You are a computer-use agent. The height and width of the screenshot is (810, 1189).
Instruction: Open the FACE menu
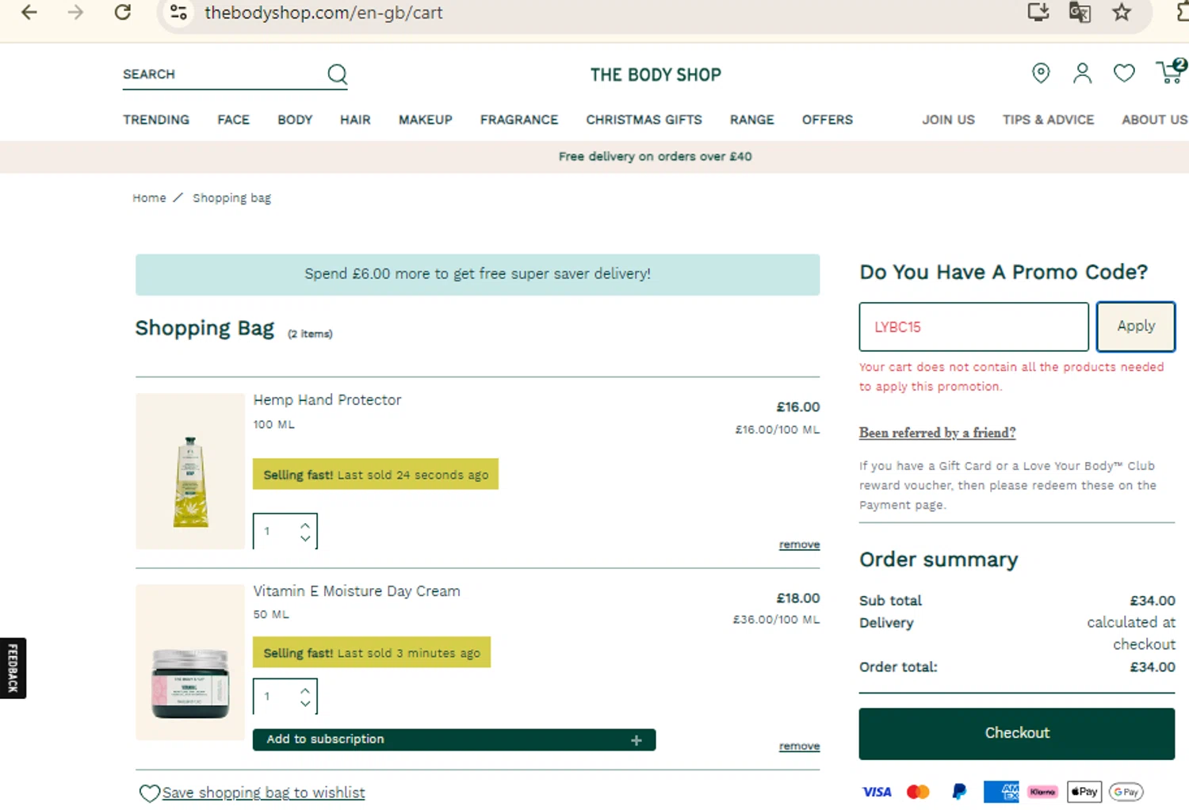tap(233, 120)
